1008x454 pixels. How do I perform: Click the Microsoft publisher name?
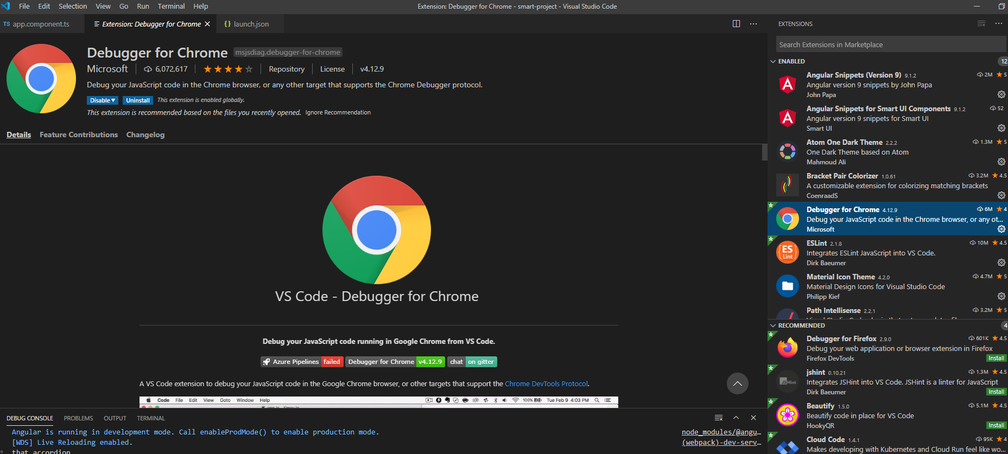click(107, 69)
